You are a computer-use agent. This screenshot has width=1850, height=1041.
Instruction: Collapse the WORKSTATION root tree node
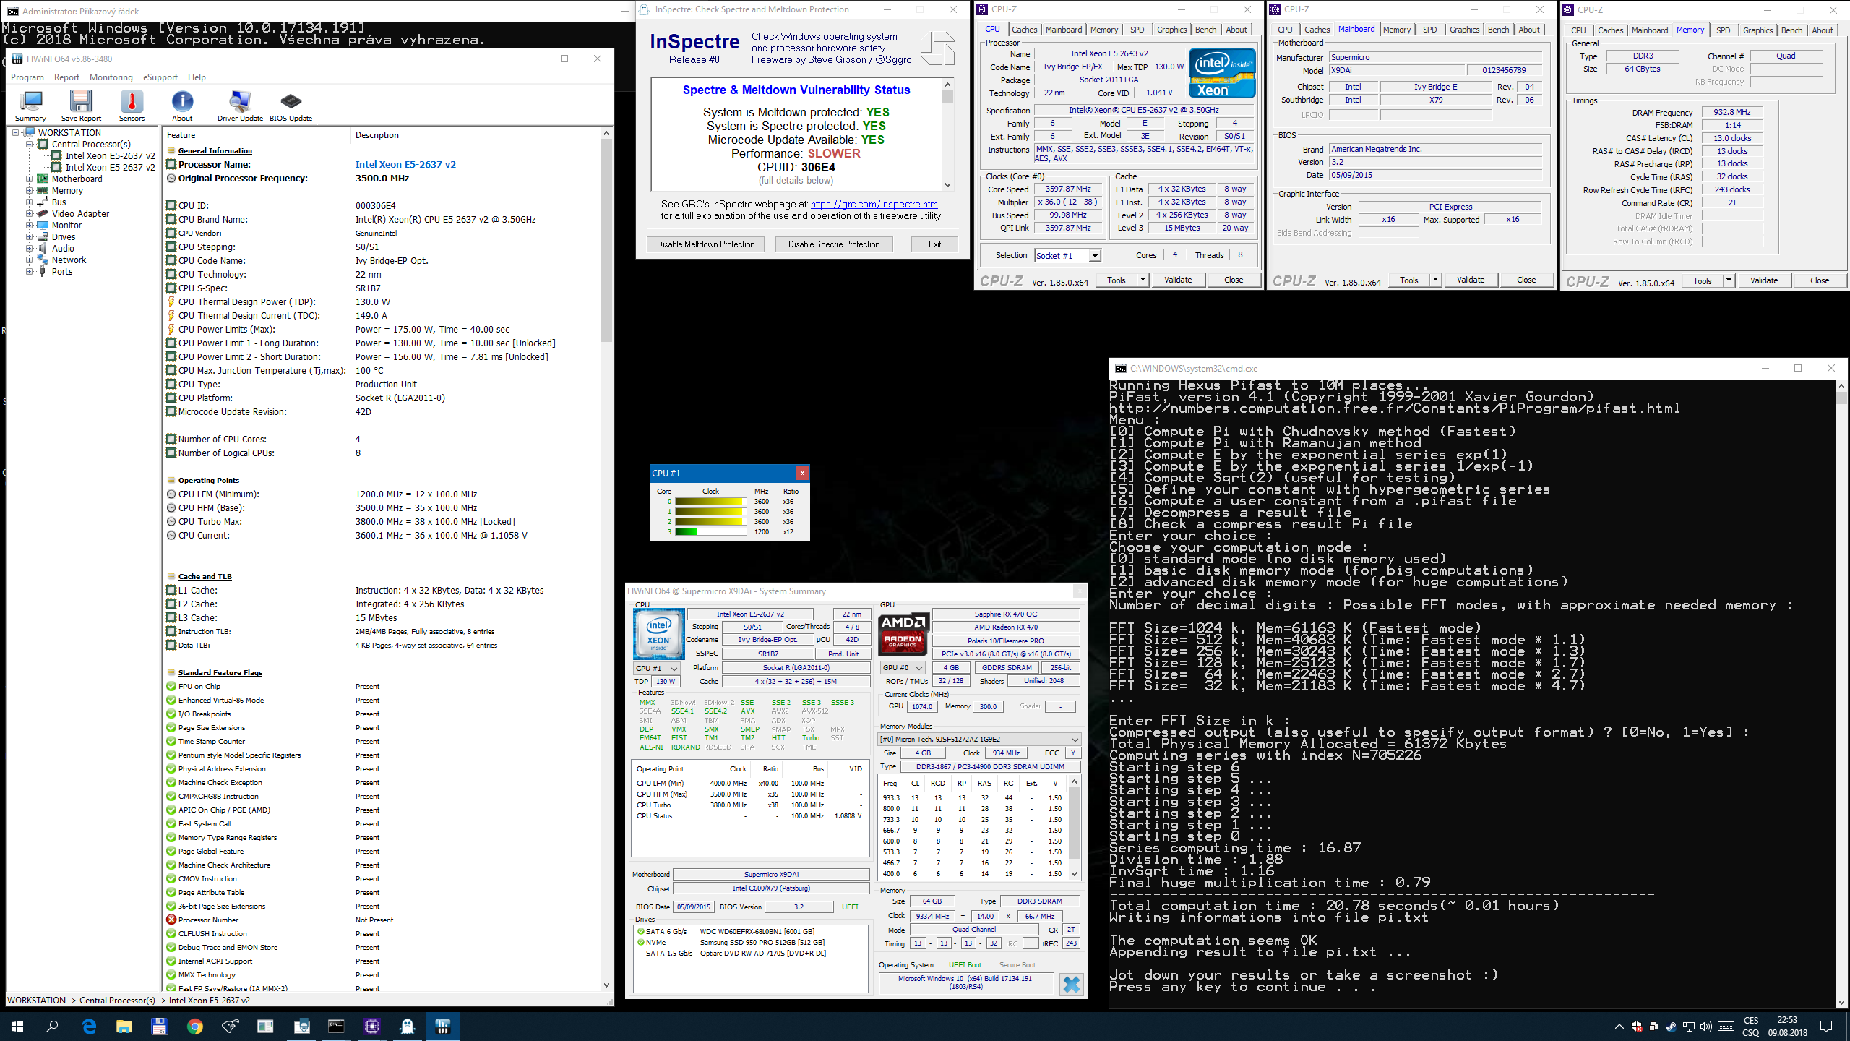(16, 132)
